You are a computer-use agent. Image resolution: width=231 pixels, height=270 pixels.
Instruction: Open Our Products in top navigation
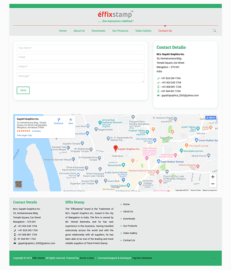point(120,31)
